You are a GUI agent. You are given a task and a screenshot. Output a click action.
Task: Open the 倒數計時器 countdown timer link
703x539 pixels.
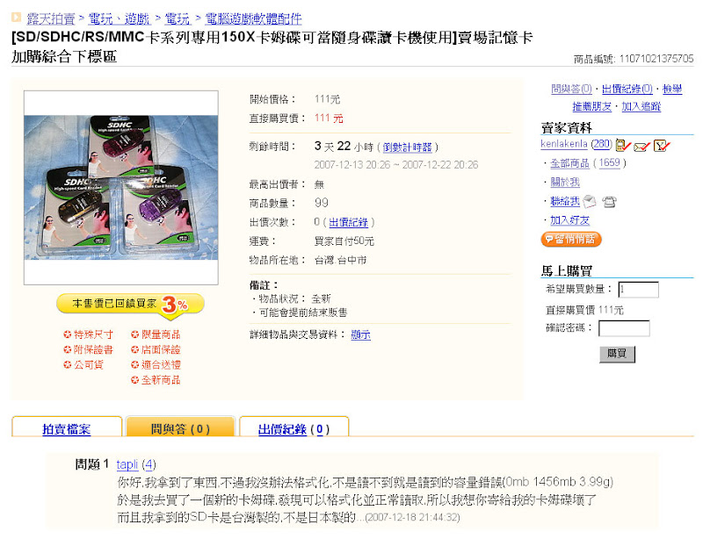(x=407, y=147)
